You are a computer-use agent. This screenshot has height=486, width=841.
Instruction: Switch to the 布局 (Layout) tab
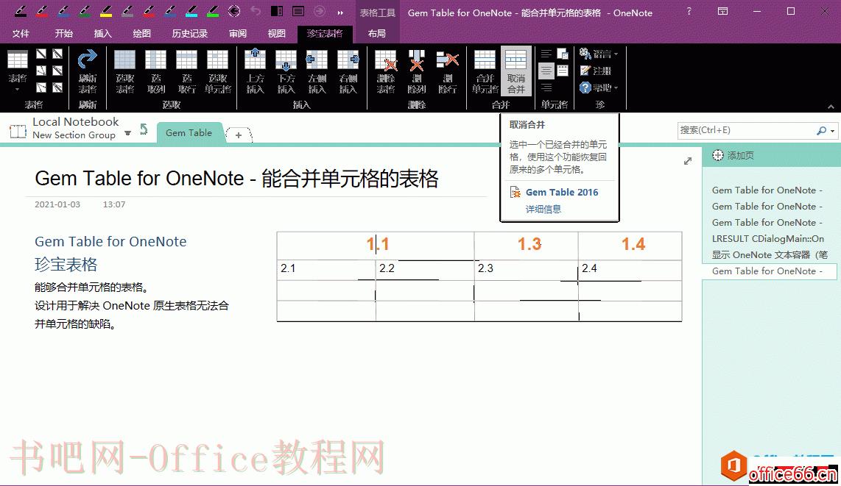pyautogui.click(x=376, y=33)
